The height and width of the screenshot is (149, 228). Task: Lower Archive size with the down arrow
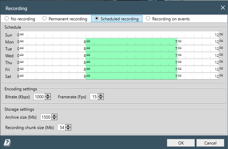point(54,119)
